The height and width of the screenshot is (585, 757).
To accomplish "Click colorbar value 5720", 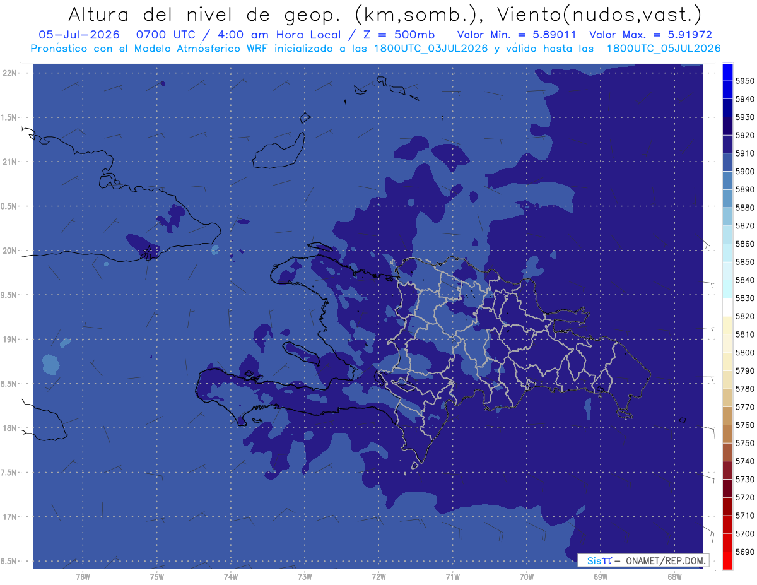I will tap(744, 497).
